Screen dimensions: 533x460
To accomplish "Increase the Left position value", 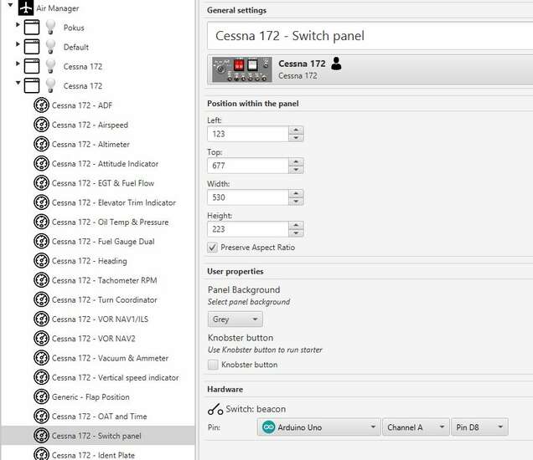I will click(x=296, y=130).
